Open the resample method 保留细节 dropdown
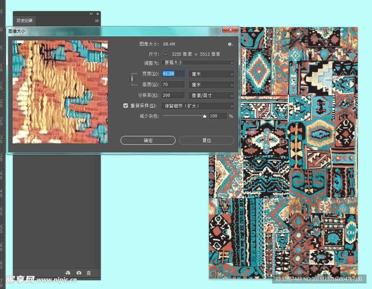372x289 pixels. tap(198, 106)
